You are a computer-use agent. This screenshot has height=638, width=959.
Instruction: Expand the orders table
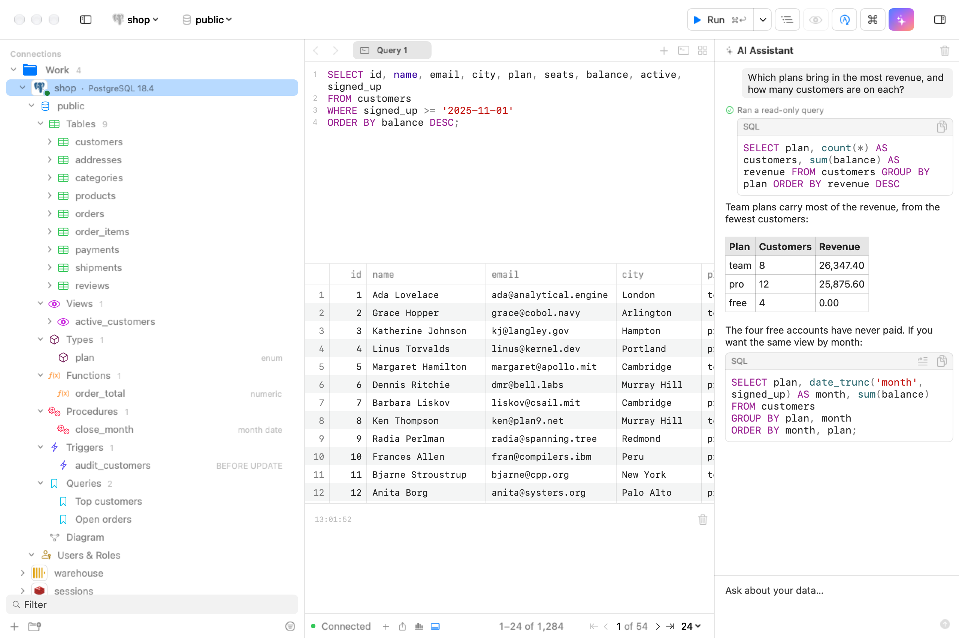[x=49, y=213]
